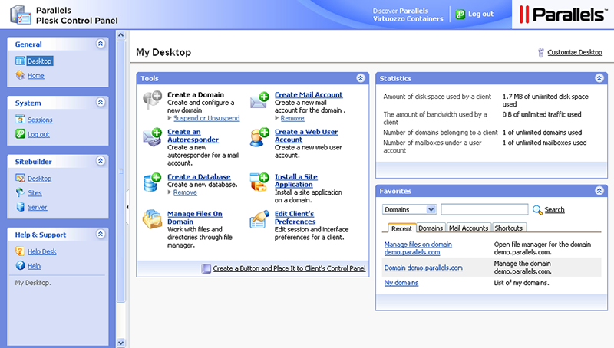Collapse the System sidebar section

[x=101, y=102]
